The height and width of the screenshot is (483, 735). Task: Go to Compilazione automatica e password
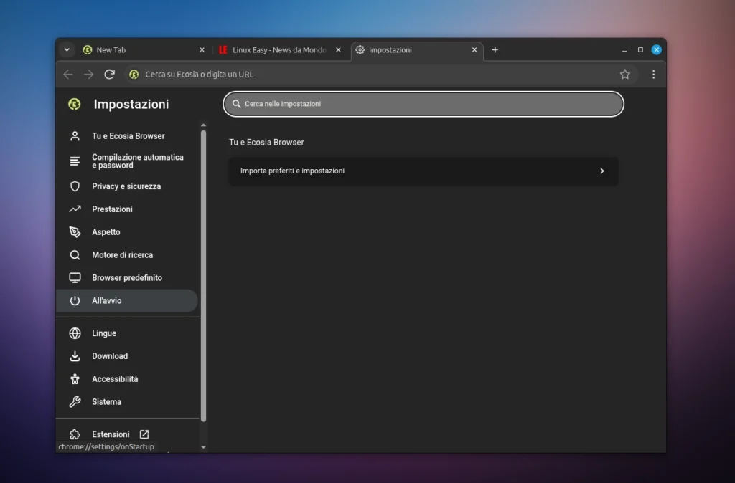pyautogui.click(x=137, y=161)
